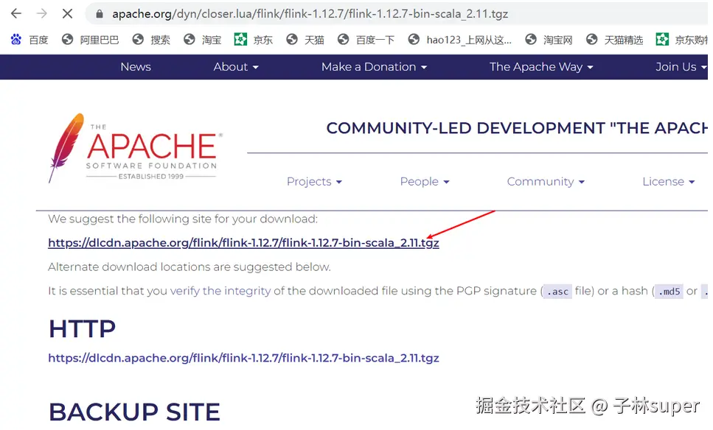Click the suggested flink-1.12.7 tgz download link

pos(244,243)
